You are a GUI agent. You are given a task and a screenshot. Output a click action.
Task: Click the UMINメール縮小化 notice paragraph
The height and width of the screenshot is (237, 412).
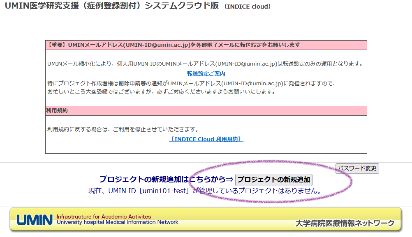pyautogui.click(x=205, y=64)
